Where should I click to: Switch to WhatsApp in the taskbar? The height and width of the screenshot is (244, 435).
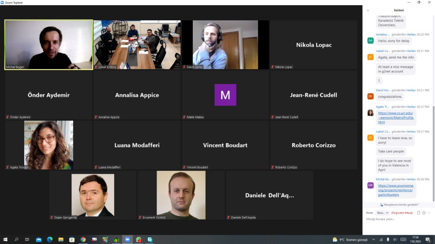click(139, 240)
